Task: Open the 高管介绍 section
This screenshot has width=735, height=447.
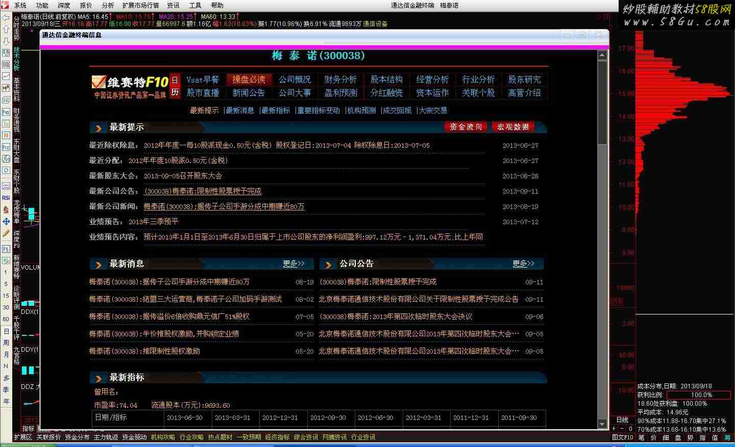Action: pyautogui.click(x=524, y=93)
